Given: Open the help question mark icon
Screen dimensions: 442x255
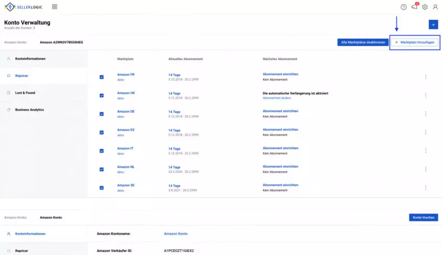Looking at the screenshot, I should pyautogui.click(x=404, y=7).
